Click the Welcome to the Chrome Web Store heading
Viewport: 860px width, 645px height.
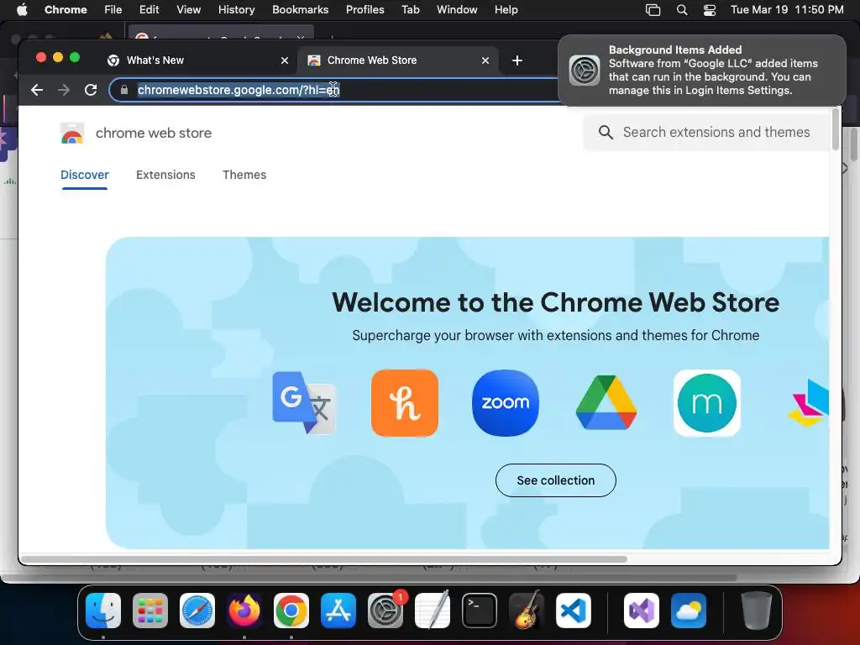pyautogui.click(x=556, y=302)
